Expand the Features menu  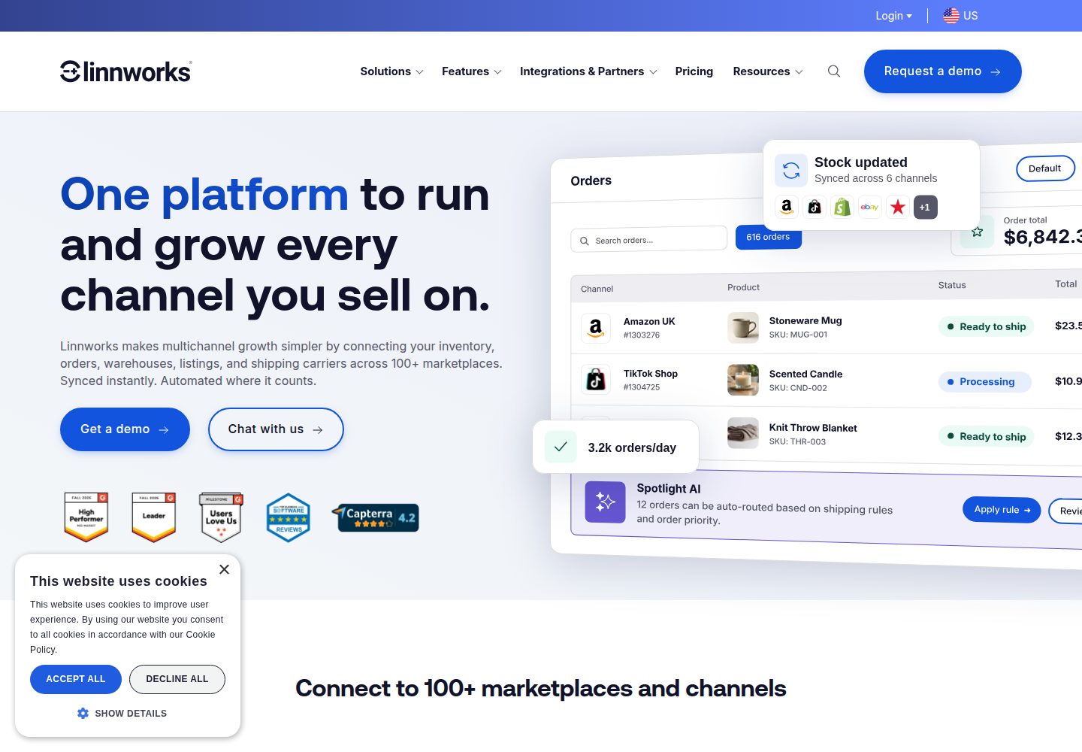[472, 71]
